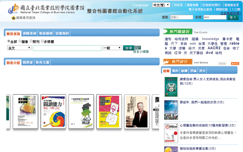Viewport: 243px width, 152px height.
Task: Click the dvd tag
Action: [209, 53]
